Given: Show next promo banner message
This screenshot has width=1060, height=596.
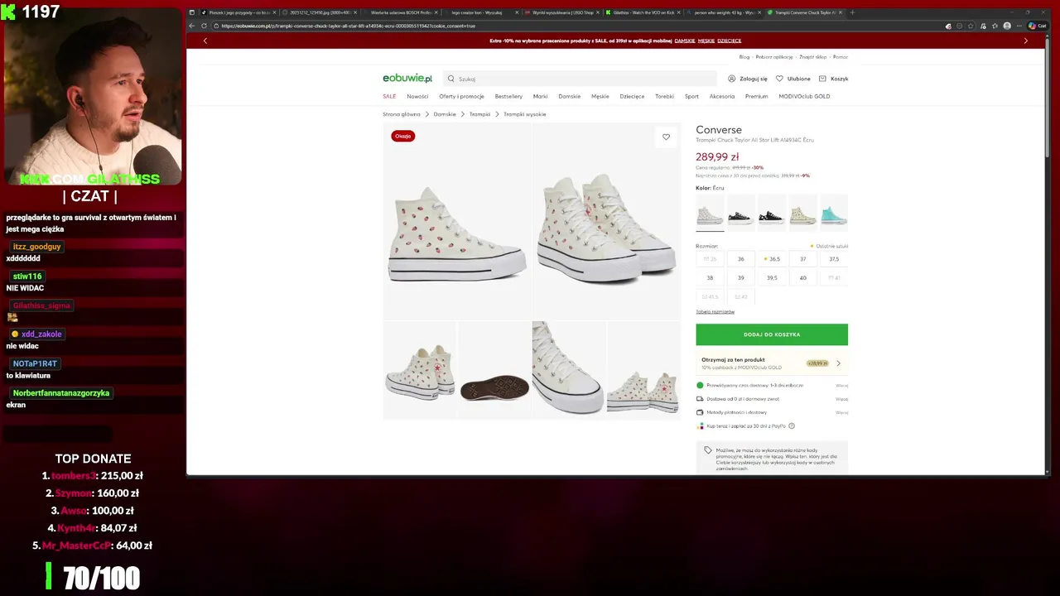Looking at the screenshot, I should click(x=1025, y=41).
